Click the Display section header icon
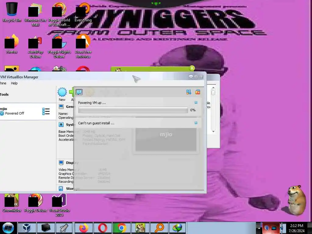This screenshot has width=312, height=234. click(61, 163)
